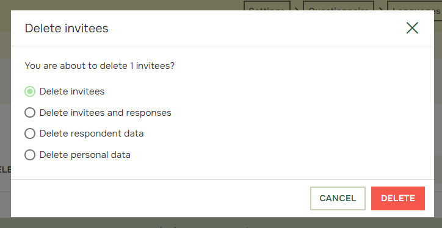Click the chevron between Settings and Questionnaire

[x=297, y=9]
